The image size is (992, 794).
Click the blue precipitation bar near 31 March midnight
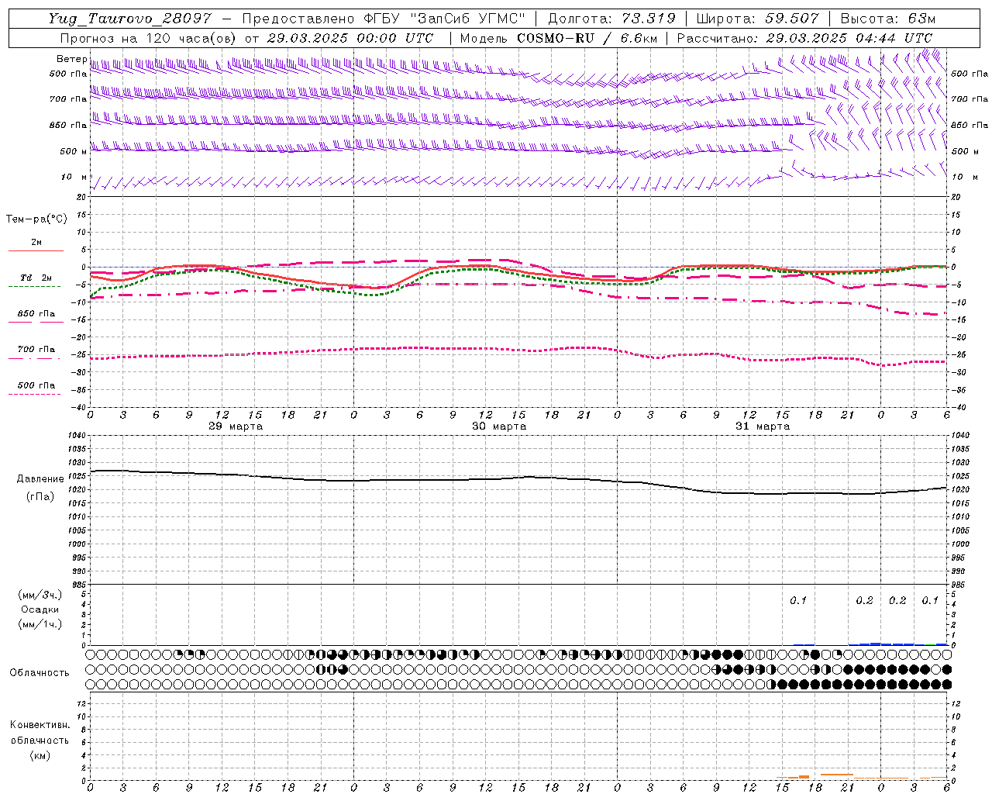click(x=876, y=644)
